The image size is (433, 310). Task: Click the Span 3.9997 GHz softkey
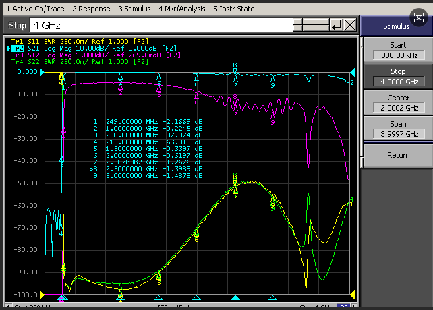pos(398,129)
